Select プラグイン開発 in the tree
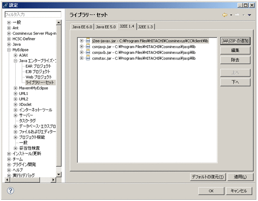258x201 pixels. pyautogui.click(x=24, y=164)
